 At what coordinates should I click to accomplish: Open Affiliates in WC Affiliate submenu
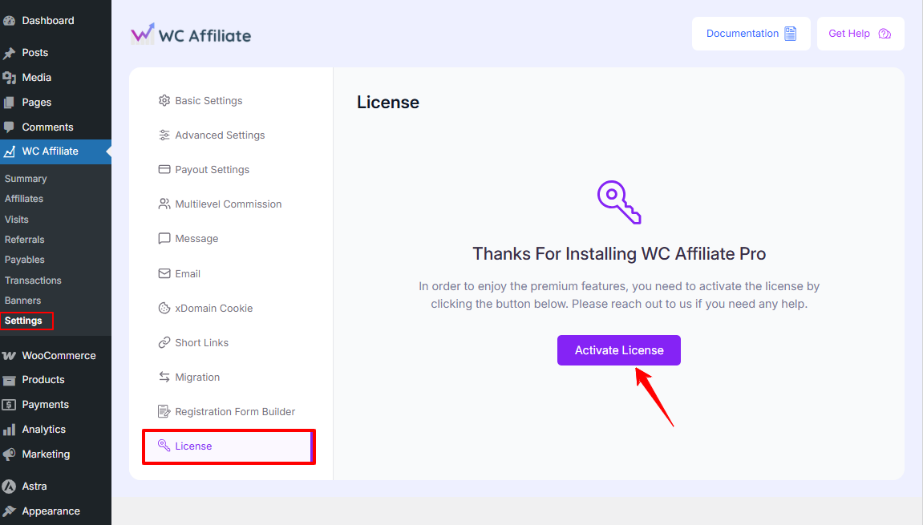[24, 199]
